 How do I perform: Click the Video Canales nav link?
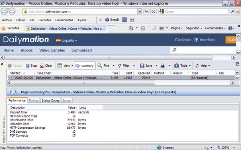click(52, 50)
